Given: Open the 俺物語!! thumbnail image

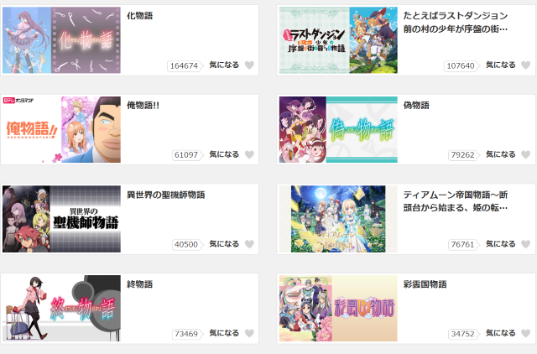Looking at the screenshot, I should [x=61, y=129].
